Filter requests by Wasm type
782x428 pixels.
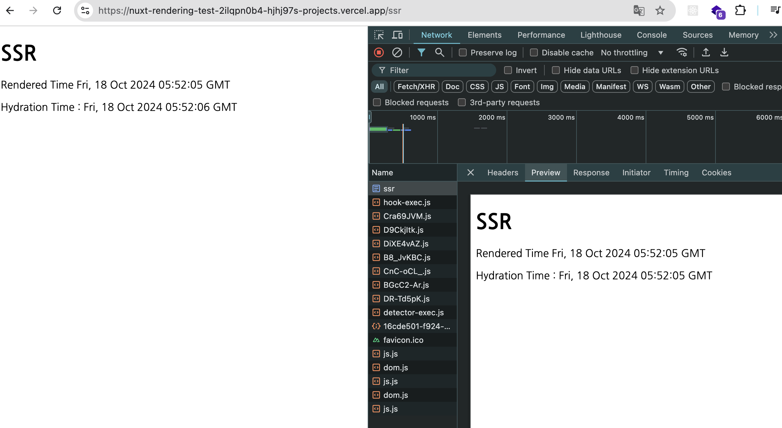pyautogui.click(x=670, y=87)
